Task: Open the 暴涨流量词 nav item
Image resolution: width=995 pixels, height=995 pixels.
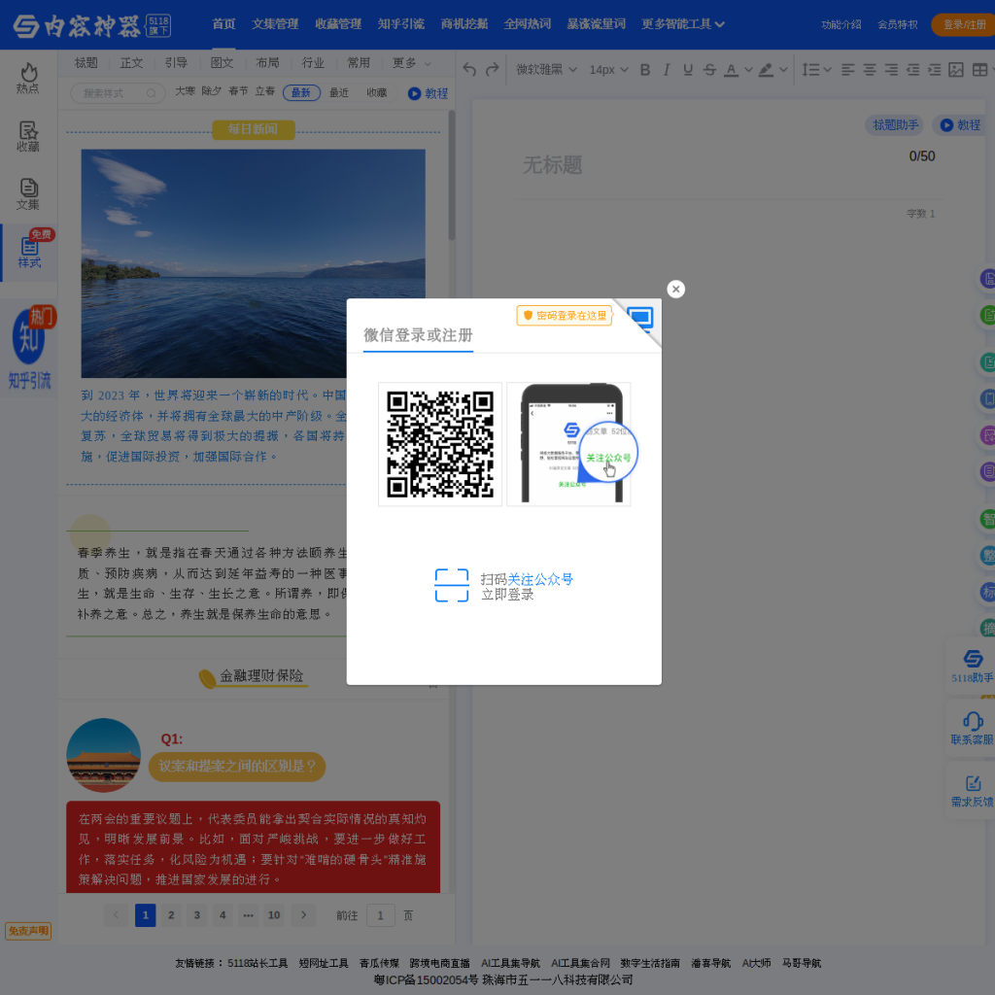Action: click(596, 24)
